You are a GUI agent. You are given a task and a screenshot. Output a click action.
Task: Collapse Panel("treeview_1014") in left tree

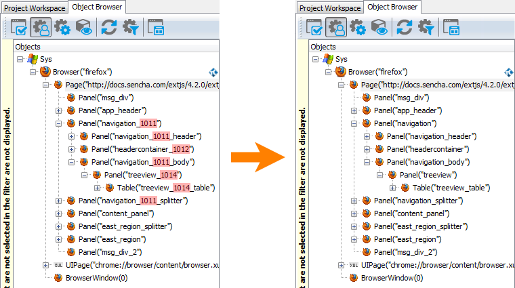[x=85, y=175]
